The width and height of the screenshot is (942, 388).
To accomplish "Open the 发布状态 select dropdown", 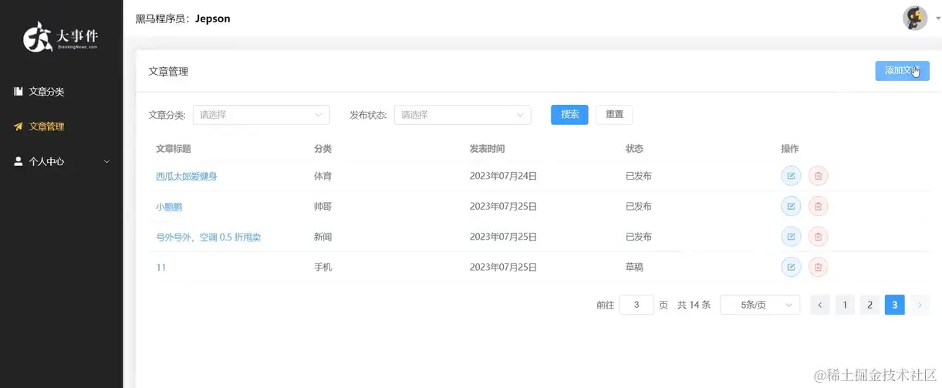I will pos(463,114).
